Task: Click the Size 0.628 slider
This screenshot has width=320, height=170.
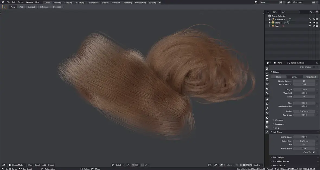Action: point(304,103)
